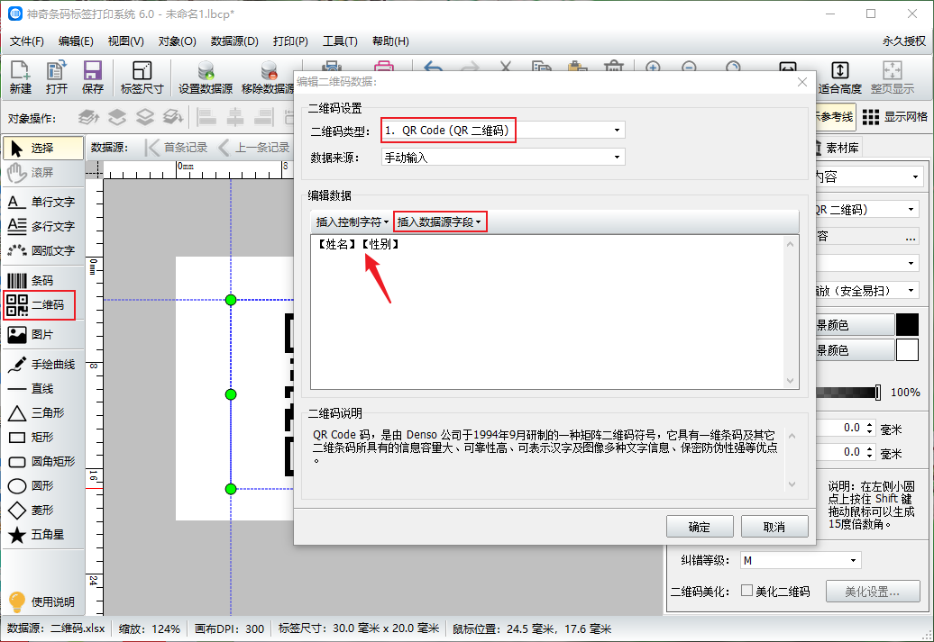Click the black foreground color swatch
This screenshot has height=642, width=934.
coord(906,325)
